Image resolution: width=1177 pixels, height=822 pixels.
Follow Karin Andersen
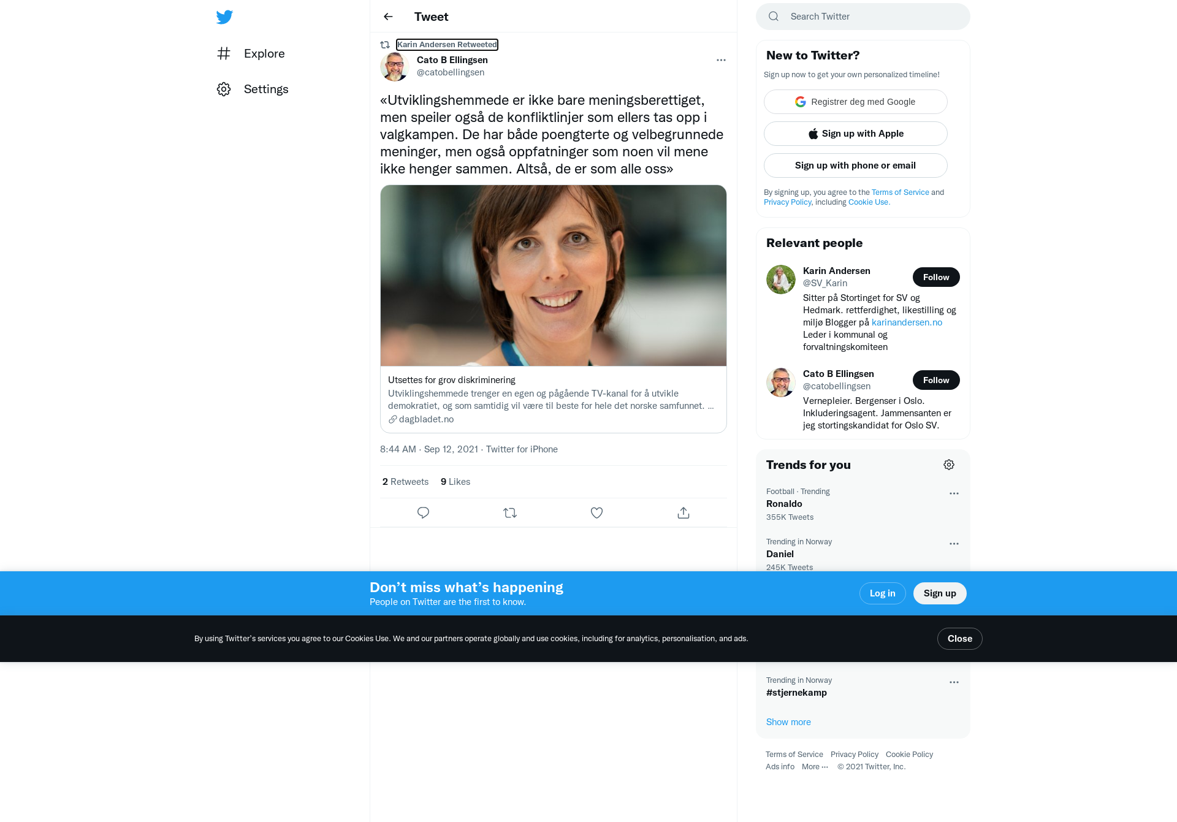(x=936, y=277)
